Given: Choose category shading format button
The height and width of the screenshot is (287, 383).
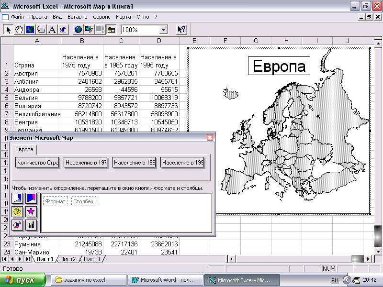Looking at the screenshot, I should pyautogui.click(x=31, y=198).
